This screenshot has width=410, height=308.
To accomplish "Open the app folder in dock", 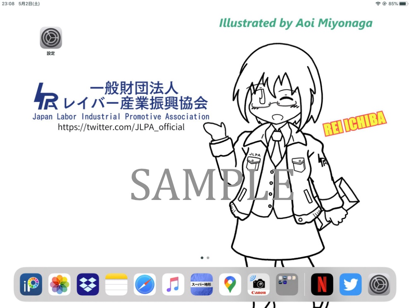I will point(287,284).
